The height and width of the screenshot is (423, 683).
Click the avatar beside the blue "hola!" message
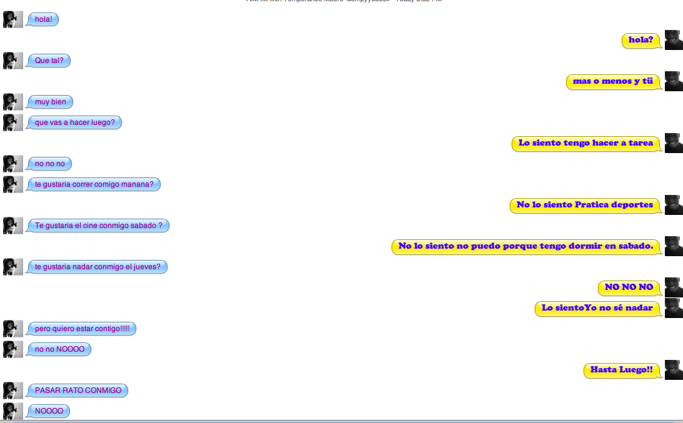tap(13, 19)
